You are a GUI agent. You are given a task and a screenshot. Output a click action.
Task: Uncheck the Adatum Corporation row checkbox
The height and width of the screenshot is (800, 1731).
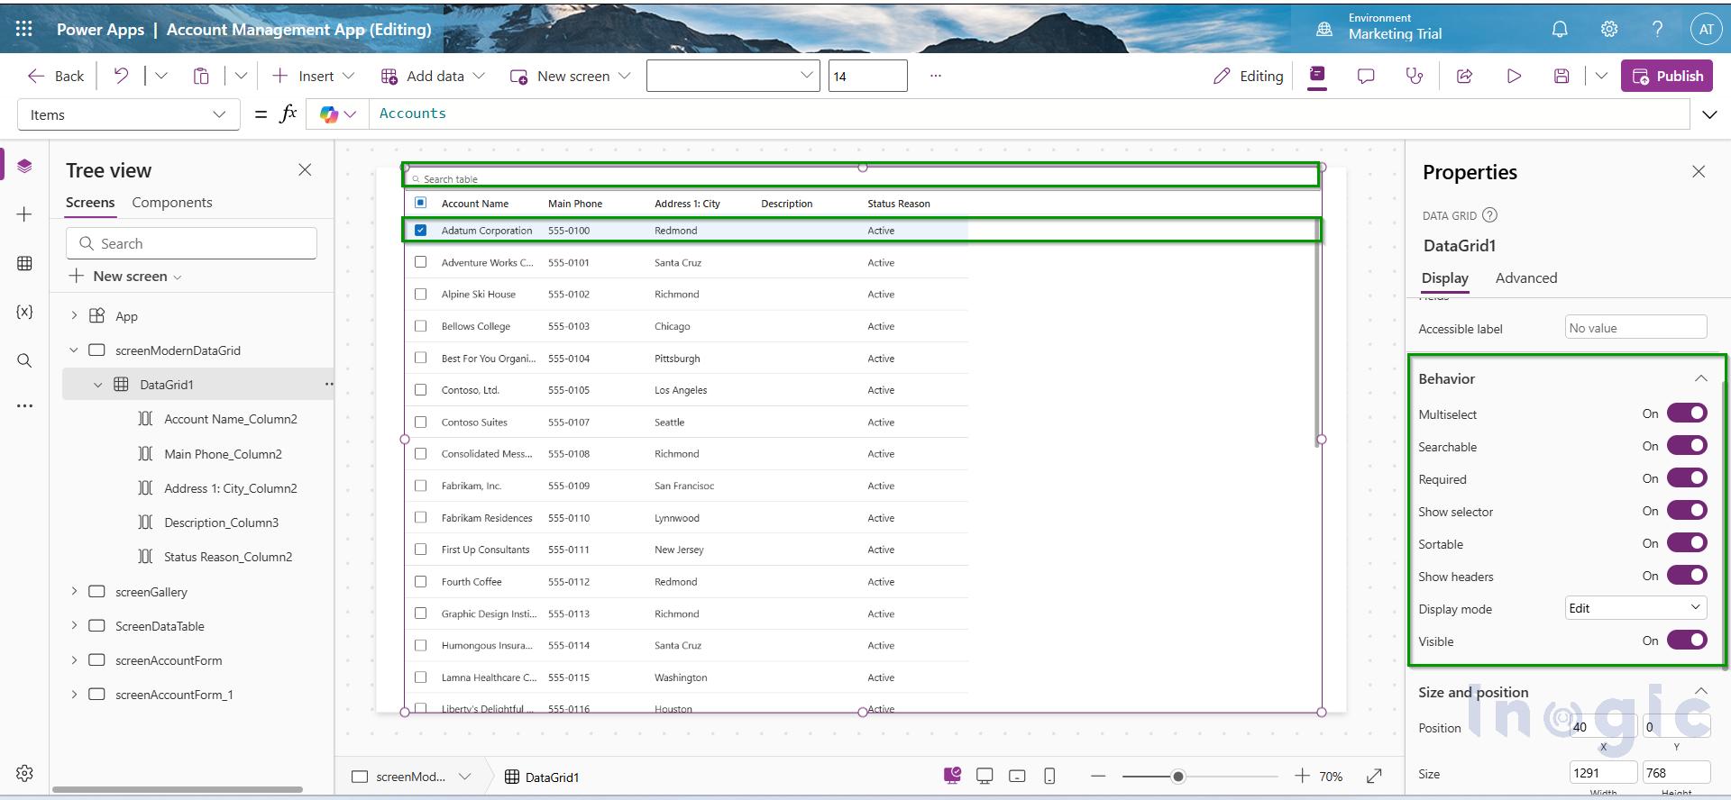click(x=420, y=230)
